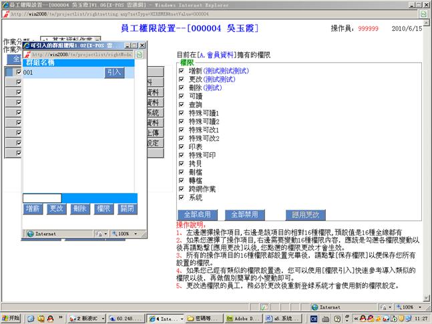Click the security lock icon in popup status bar
The height and width of the screenshot is (324, 432).
click(98, 234)
